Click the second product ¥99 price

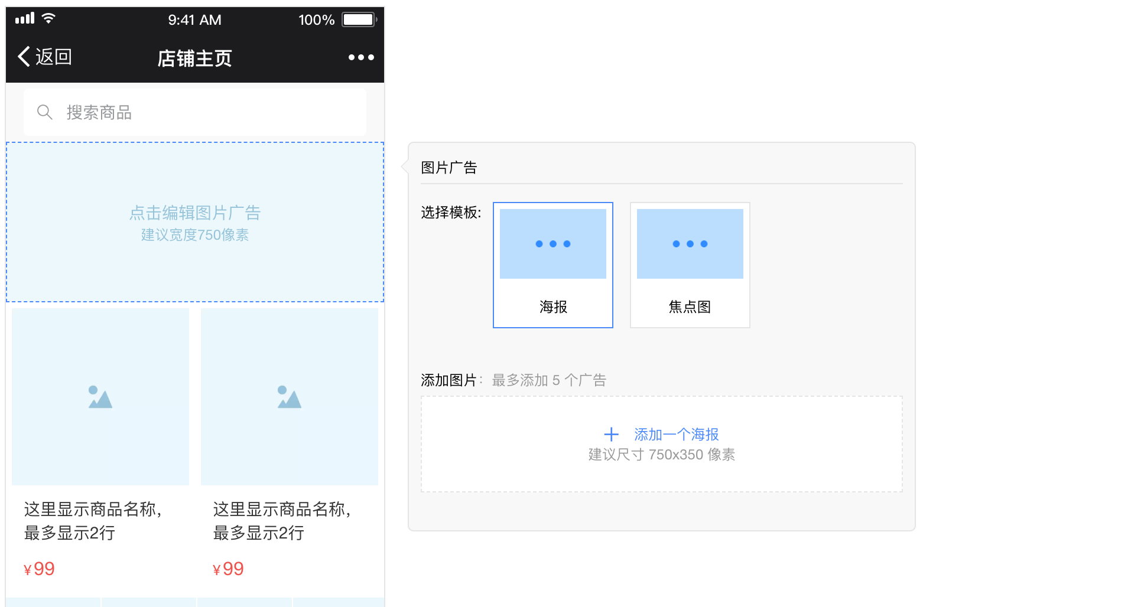coord(228,569)
